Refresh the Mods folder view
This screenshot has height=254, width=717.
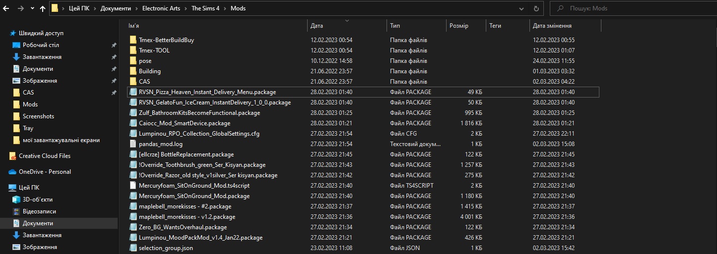[536, 8]
